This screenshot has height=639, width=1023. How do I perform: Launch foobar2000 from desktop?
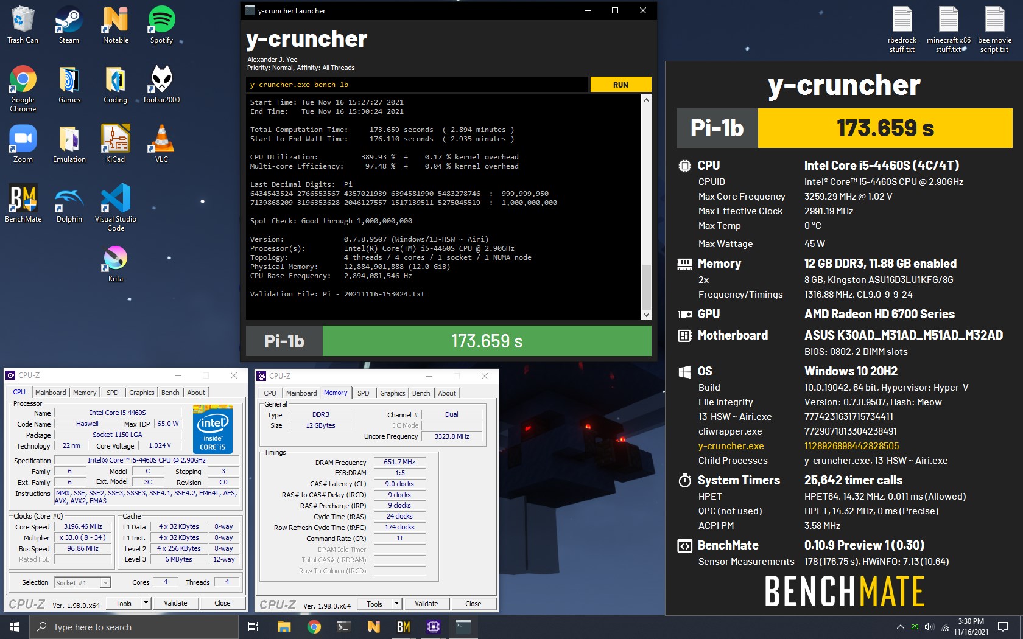pos(161,84)
